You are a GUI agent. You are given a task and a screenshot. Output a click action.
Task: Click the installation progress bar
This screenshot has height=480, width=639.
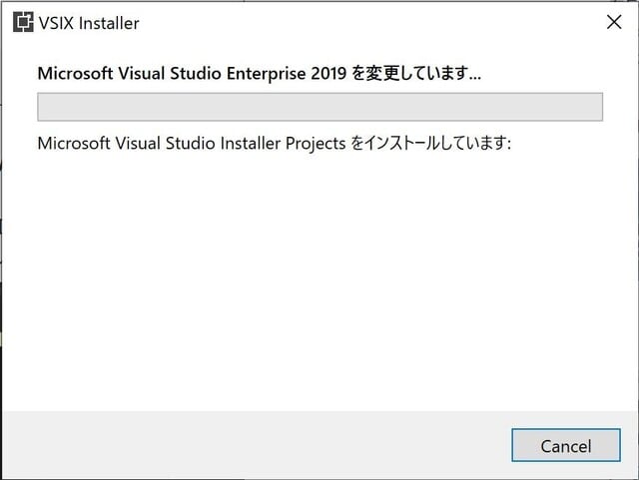319,107
